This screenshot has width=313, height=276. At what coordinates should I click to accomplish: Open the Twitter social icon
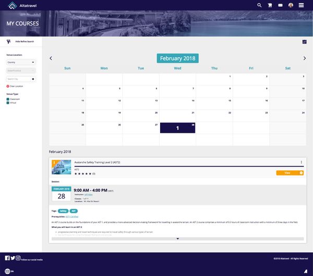pos(13,258)
